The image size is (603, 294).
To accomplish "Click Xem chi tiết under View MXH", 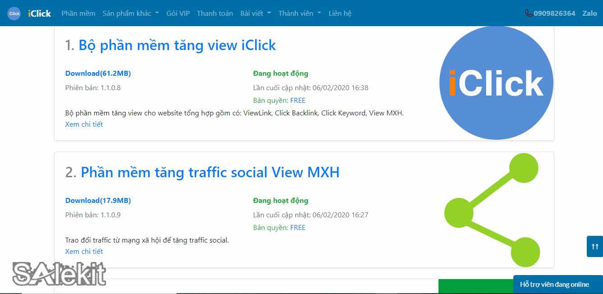I will 84,251.
